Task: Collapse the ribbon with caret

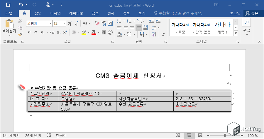Action: click(259, 42)
